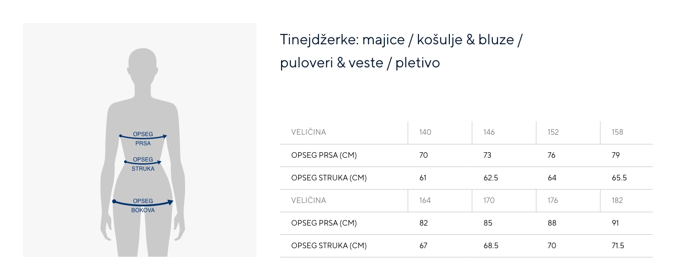Select size 146 column header
Screen dimensions: 676x280
[489, 132]
